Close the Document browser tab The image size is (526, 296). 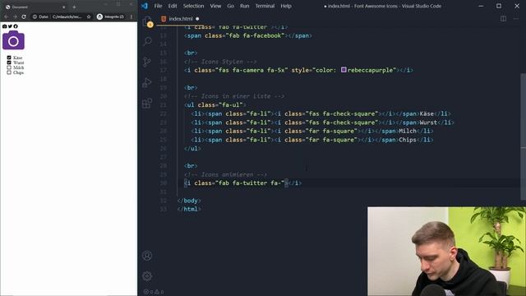pos(64,7)
